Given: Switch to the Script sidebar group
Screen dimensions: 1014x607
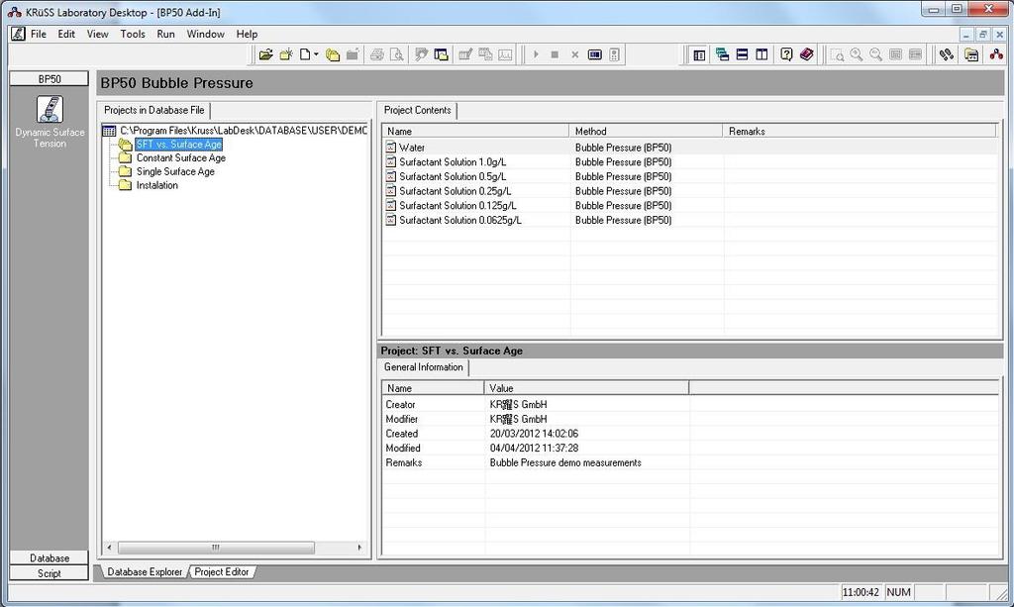Looking at the screenshot, I should coord(50,573).
